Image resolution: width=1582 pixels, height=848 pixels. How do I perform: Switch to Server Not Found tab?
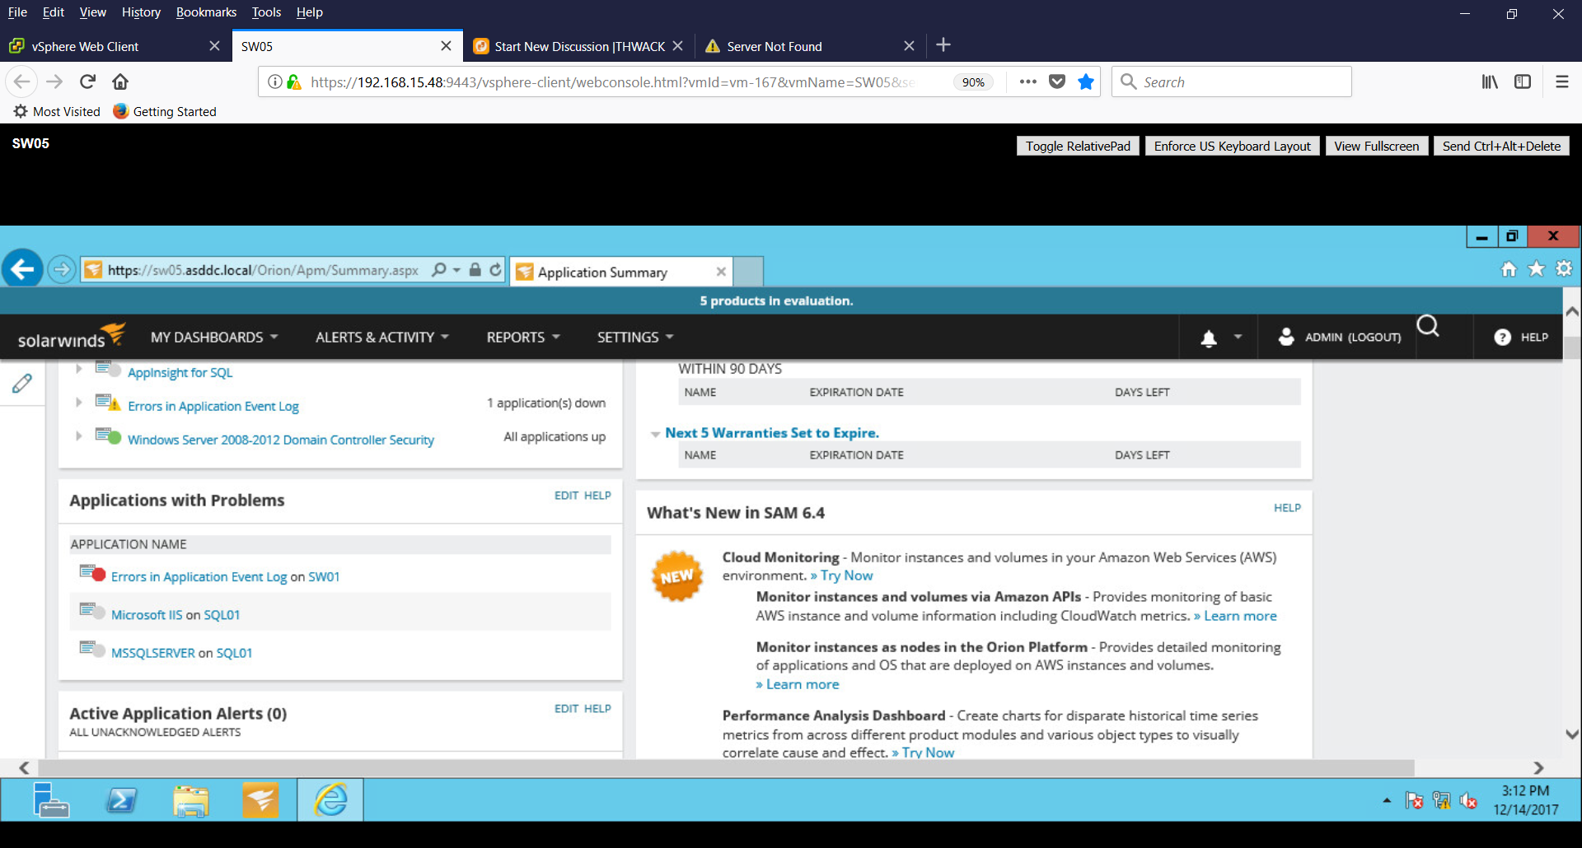point(810,46)
